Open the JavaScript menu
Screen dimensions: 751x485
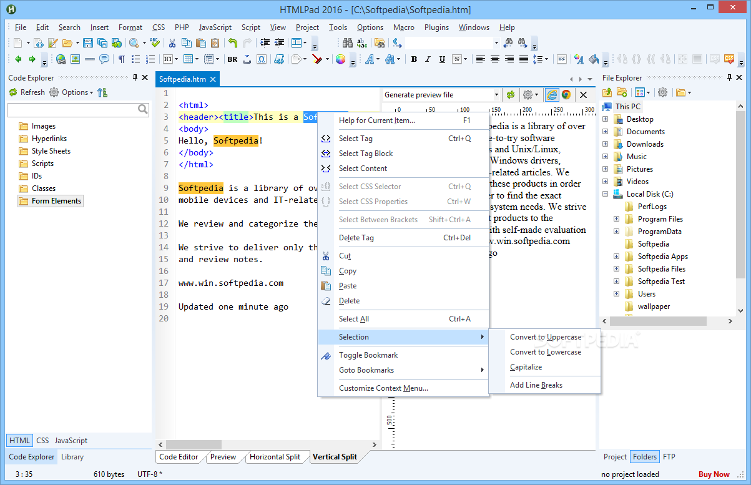pos(215,27)
